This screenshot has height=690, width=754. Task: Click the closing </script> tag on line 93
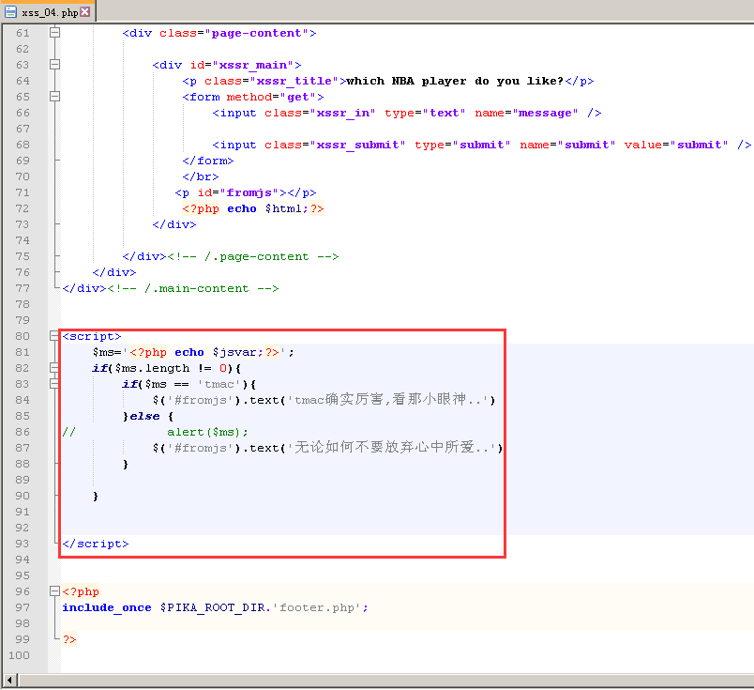(96, 544)
